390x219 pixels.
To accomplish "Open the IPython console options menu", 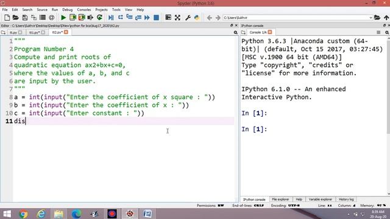I will (x=387, y=32).
